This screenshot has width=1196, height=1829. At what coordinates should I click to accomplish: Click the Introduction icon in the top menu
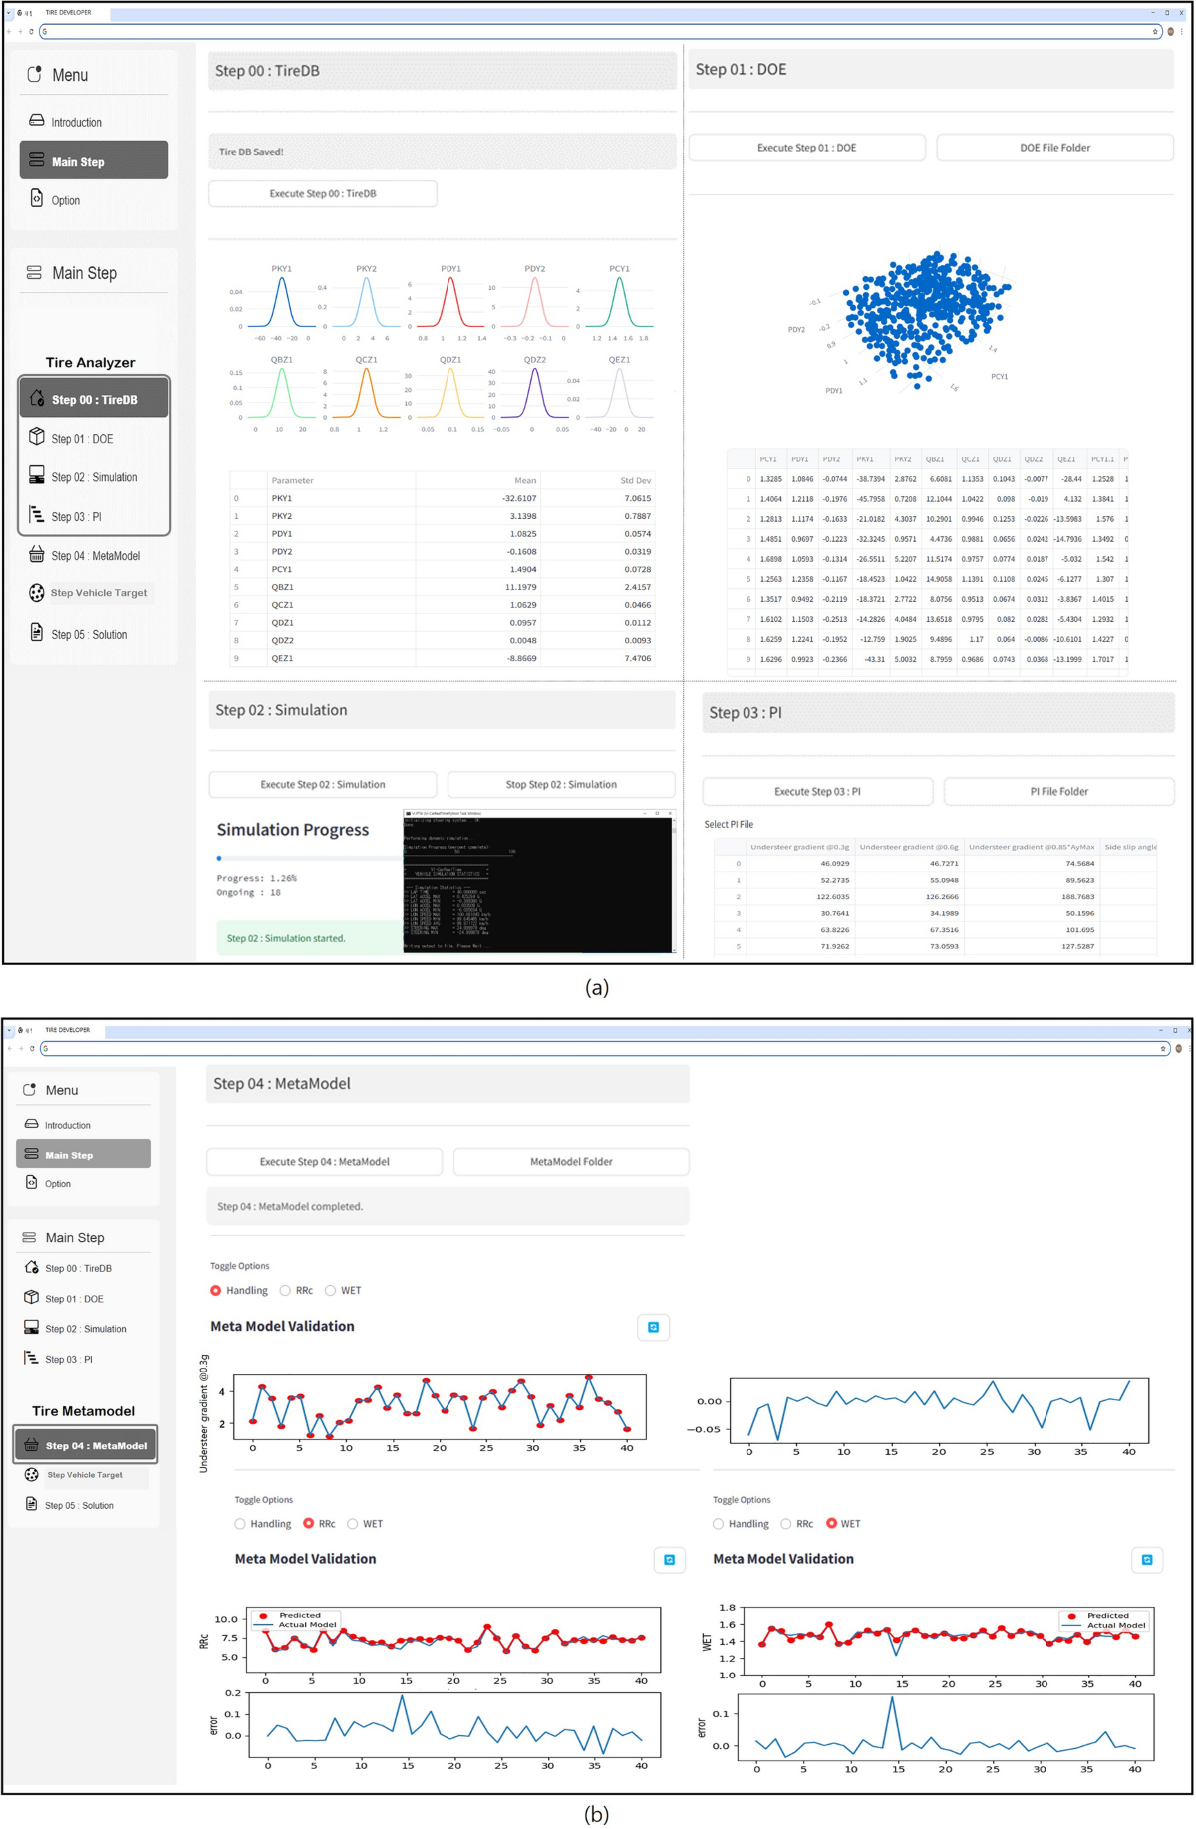click(37, 120)
